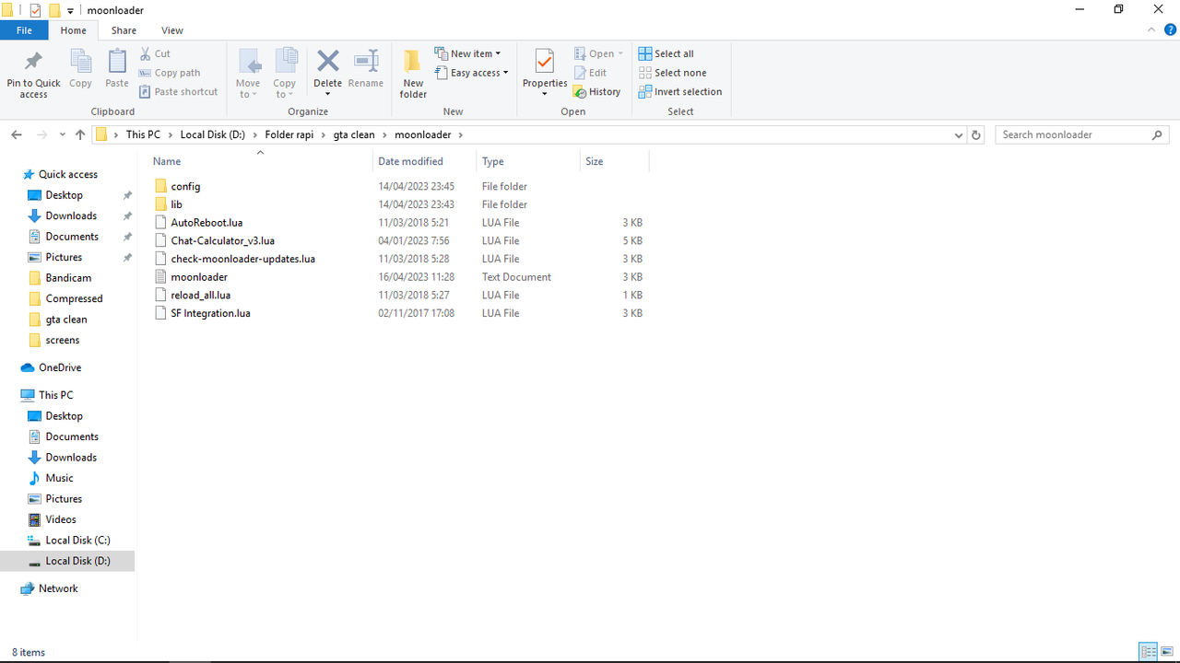
Task: Sort by Size column header
Action: (x=595, y=161)
